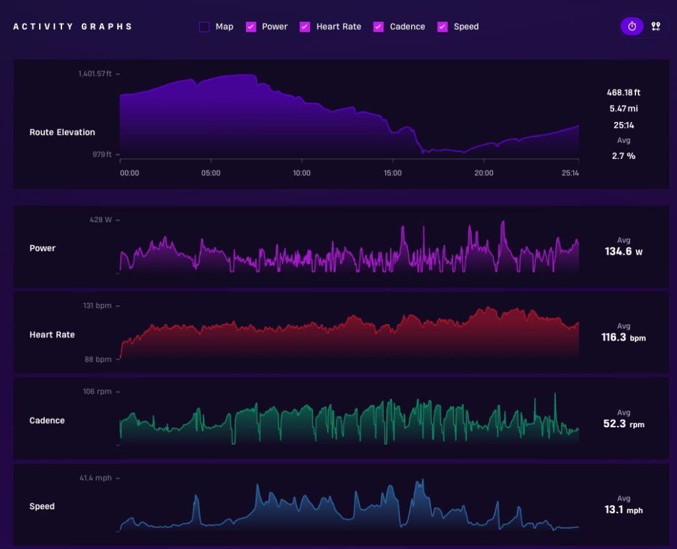Click the Heart Rate graph area

tap(349, 333)
